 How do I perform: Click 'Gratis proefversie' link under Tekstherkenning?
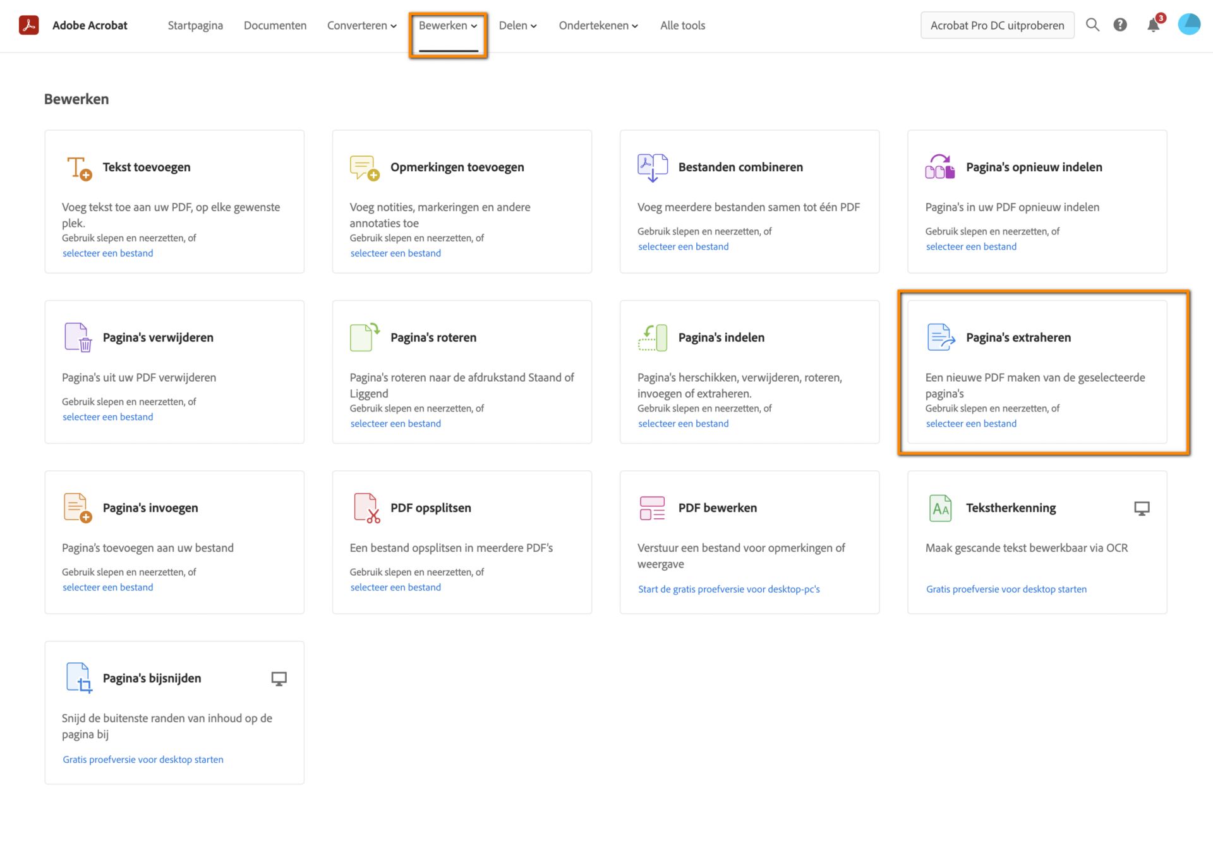(x=1006, y=590)
